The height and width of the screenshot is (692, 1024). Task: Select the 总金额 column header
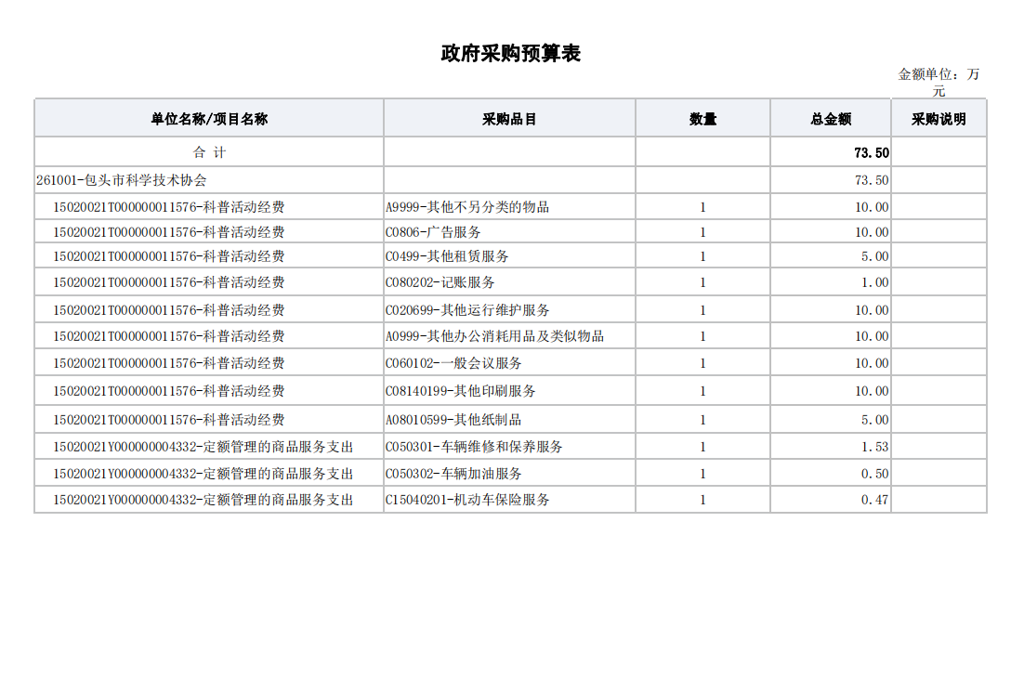[831, 119]
